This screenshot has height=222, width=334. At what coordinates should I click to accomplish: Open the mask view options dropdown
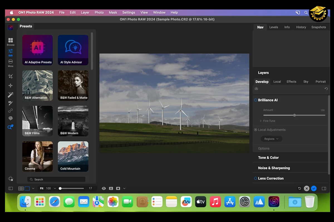pos(124,188)
